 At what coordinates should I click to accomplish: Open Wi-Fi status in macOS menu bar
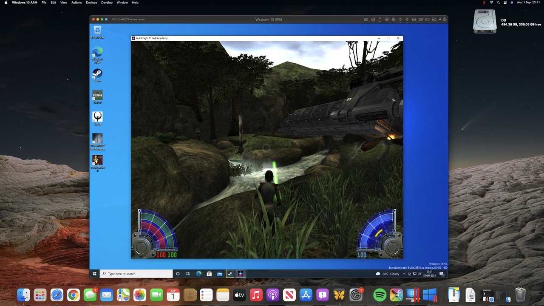491,3
